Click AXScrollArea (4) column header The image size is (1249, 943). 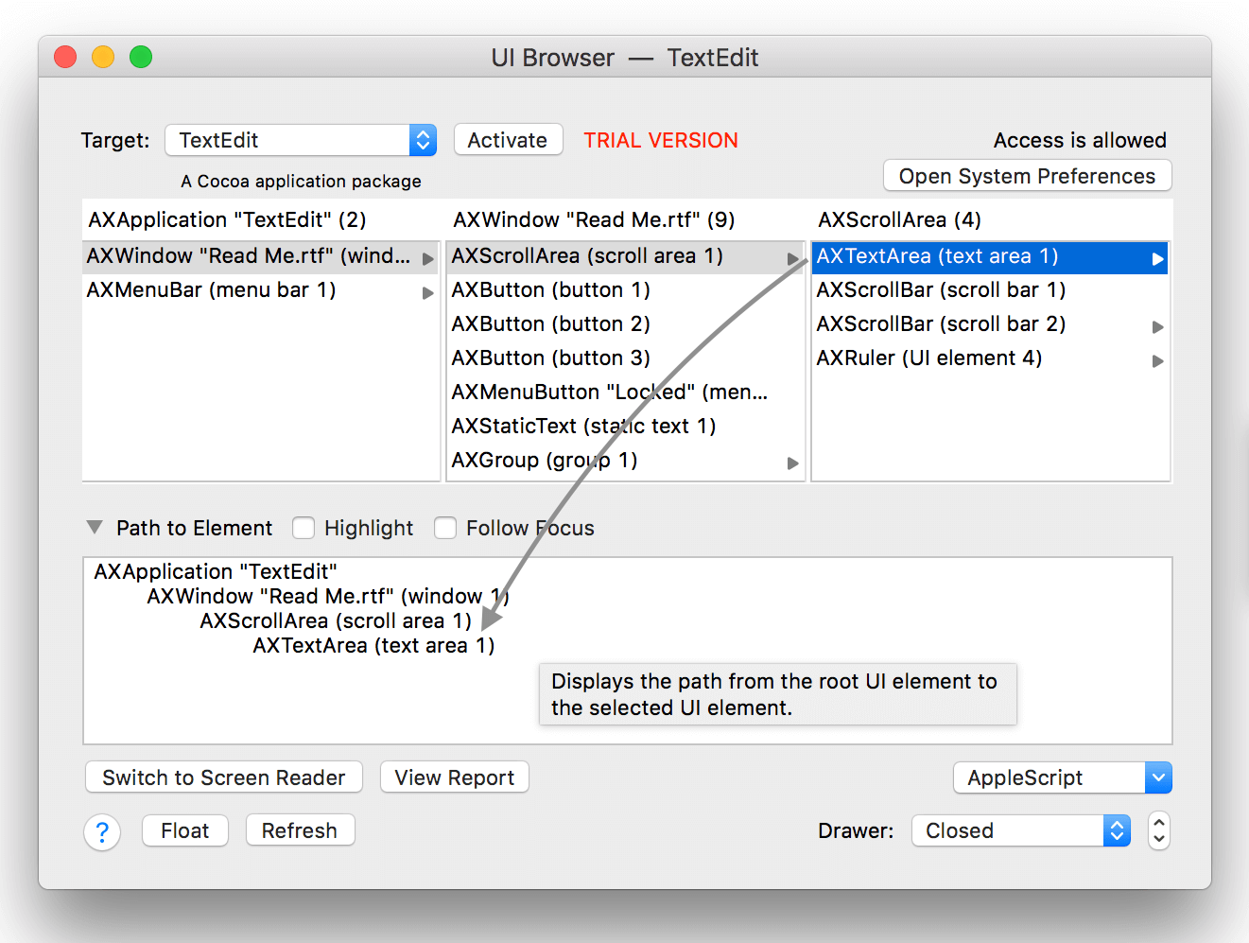(x=899, y=220)
